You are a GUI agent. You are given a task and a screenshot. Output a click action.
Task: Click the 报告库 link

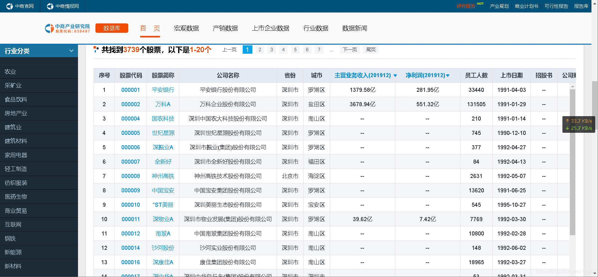(x=581, y=6)
